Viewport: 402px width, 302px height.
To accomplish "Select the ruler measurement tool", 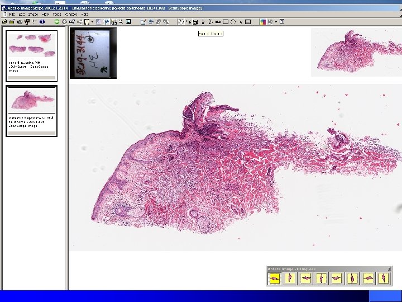I will pyautogui.click(x=218, y=22).
